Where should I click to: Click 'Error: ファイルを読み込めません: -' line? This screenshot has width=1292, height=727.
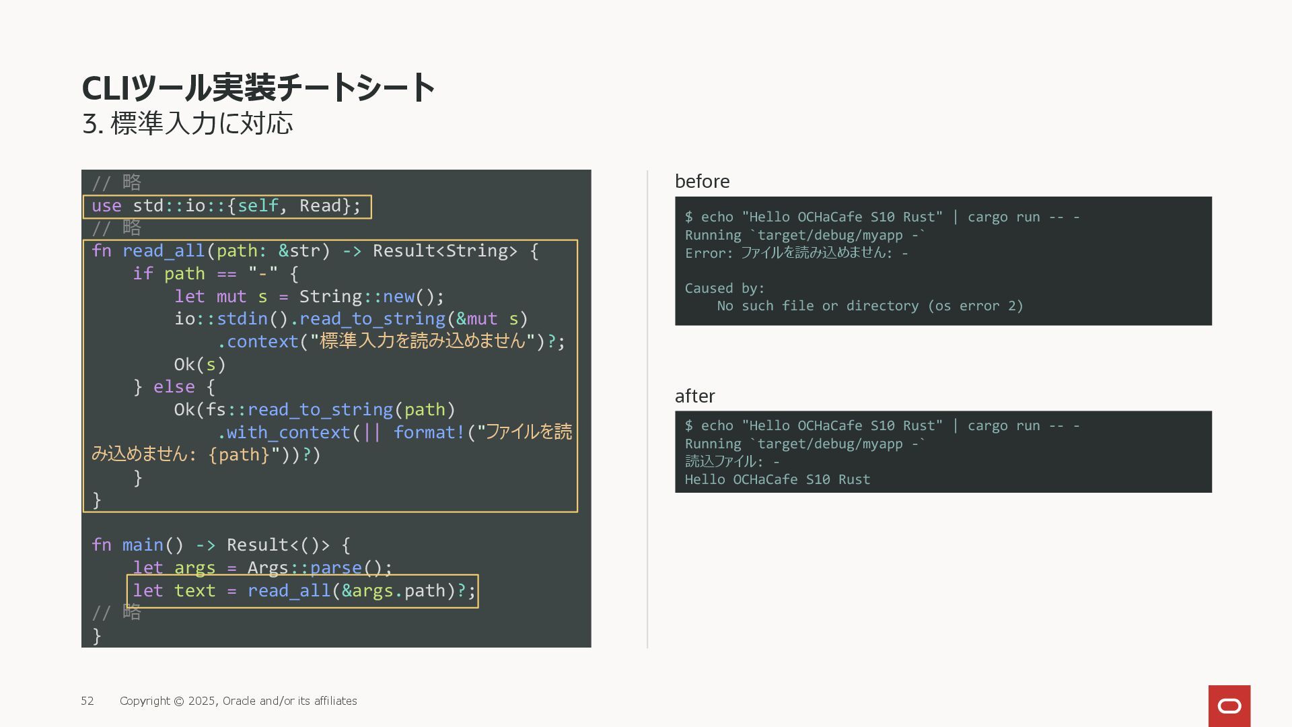(797, 252)
